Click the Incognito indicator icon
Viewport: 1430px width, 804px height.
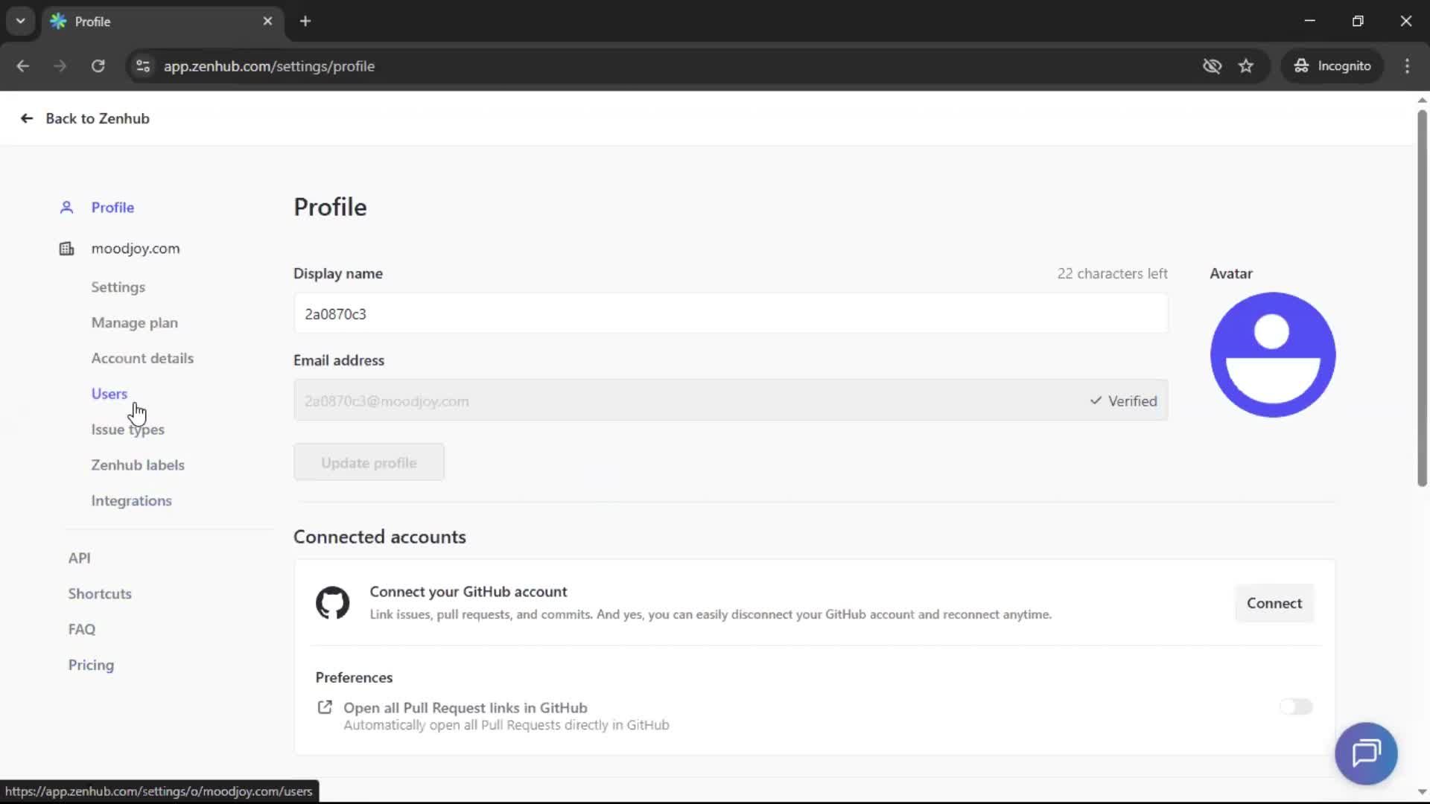pos(1300,66)
